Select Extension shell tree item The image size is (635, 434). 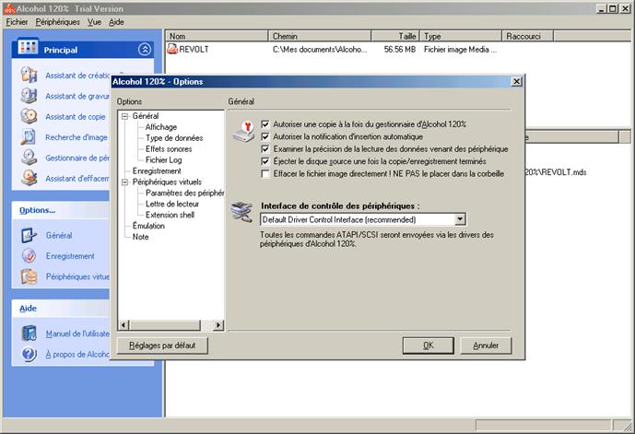(170, 215)
